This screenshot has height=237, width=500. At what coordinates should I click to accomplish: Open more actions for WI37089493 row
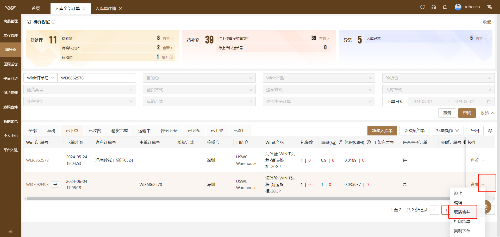pyautogui.click(x=484, y=184)
